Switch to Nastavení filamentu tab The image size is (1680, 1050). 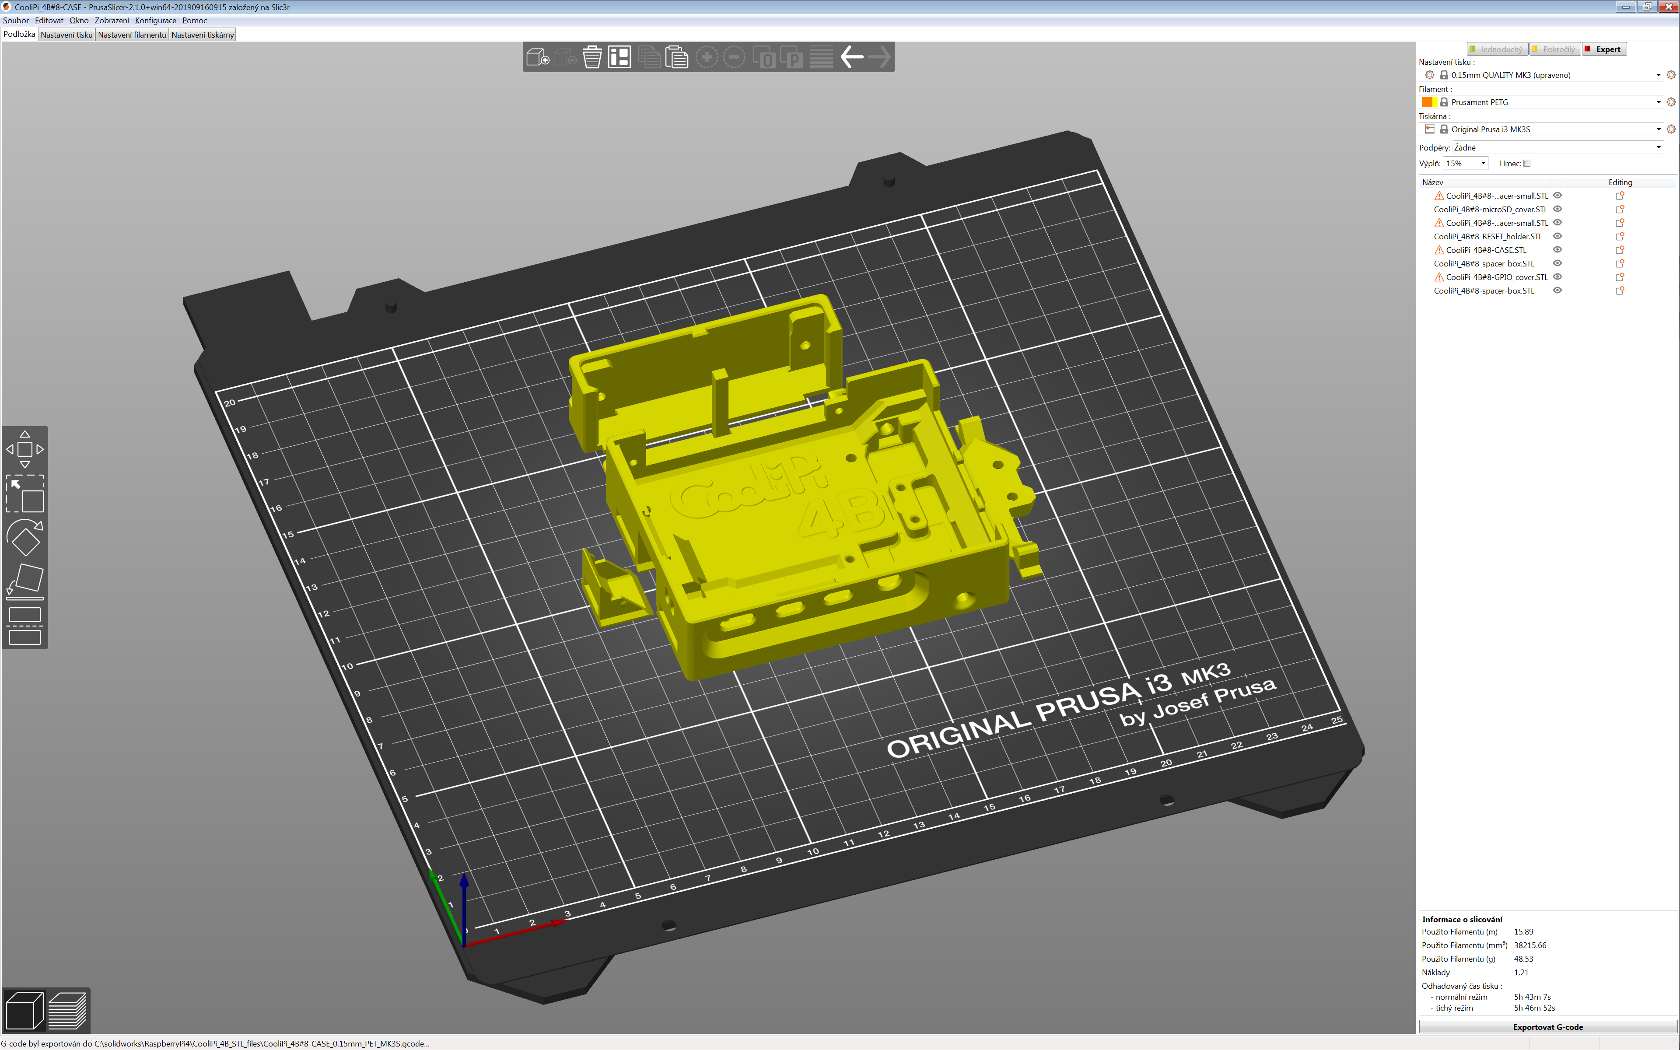click(132, 35)
